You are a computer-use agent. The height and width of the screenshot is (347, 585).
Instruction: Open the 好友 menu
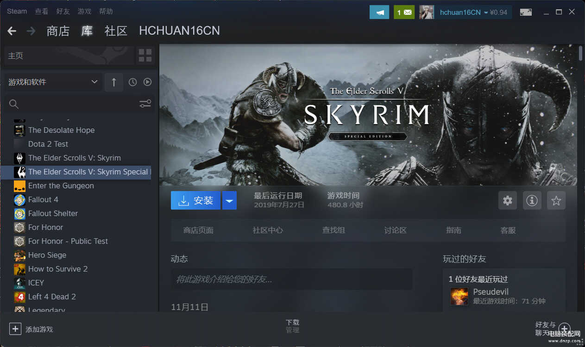(63, 11)
